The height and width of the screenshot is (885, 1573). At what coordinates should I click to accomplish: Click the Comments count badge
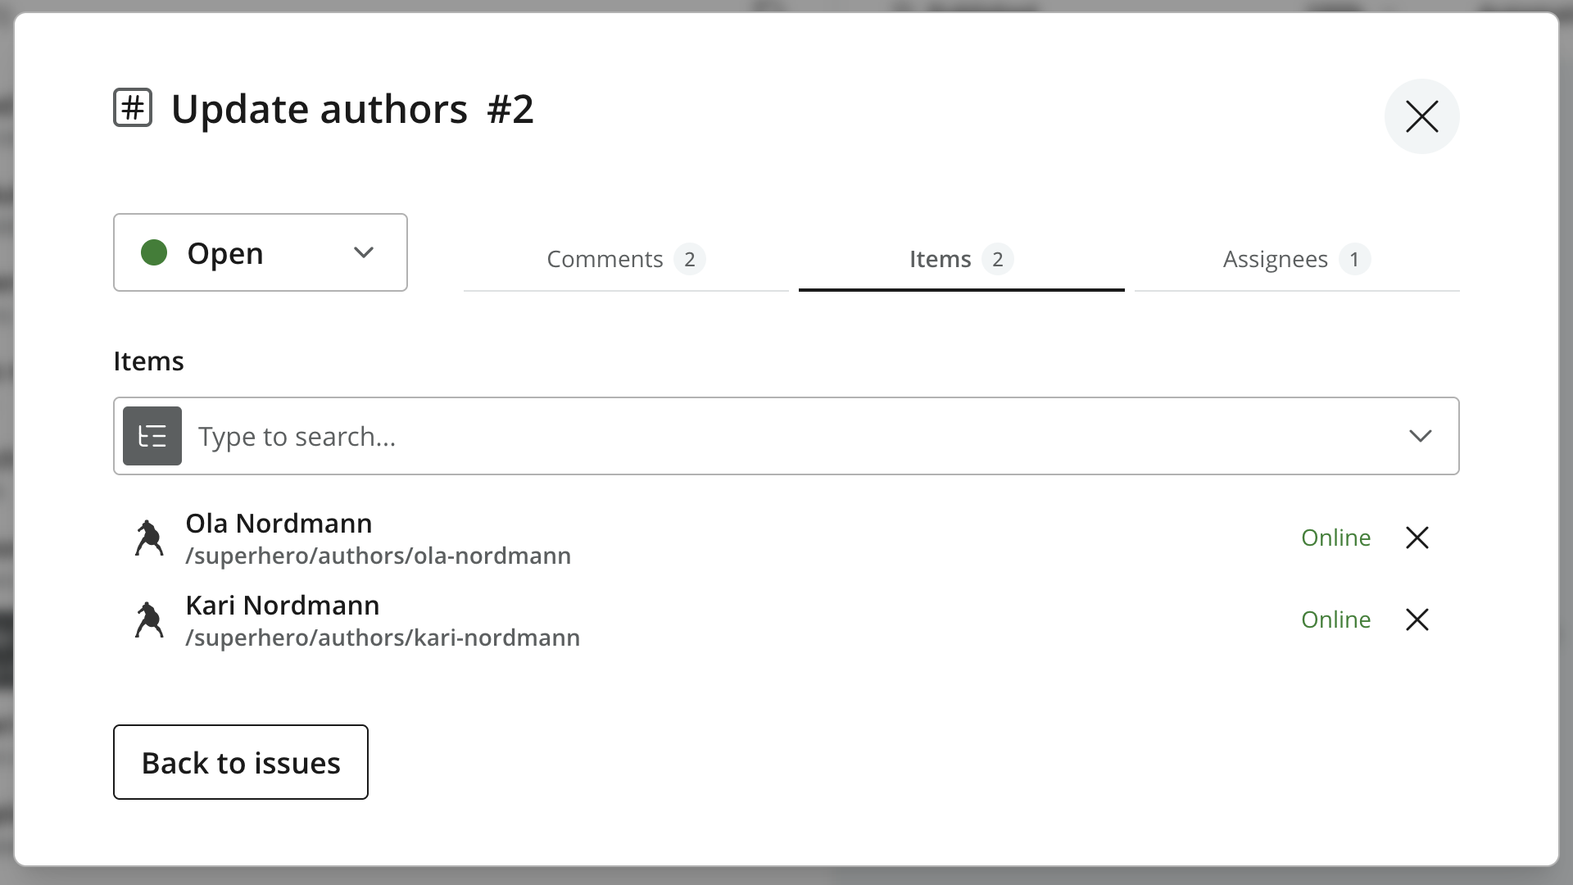pos(690,259)
